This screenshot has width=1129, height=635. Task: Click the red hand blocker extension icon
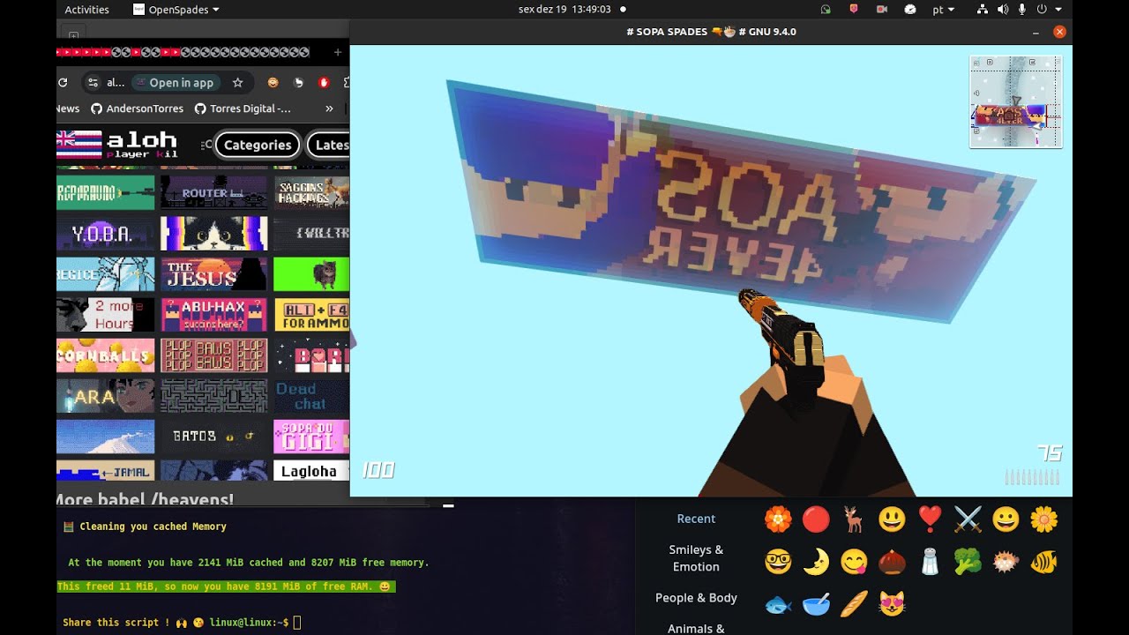coord(324,83)
